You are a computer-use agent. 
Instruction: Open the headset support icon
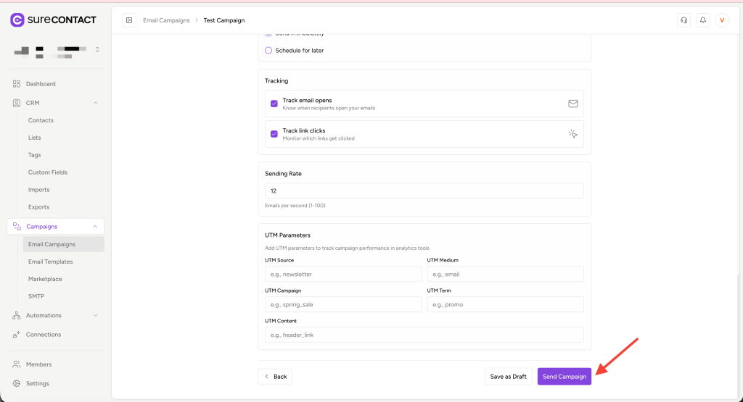(683, 20)
